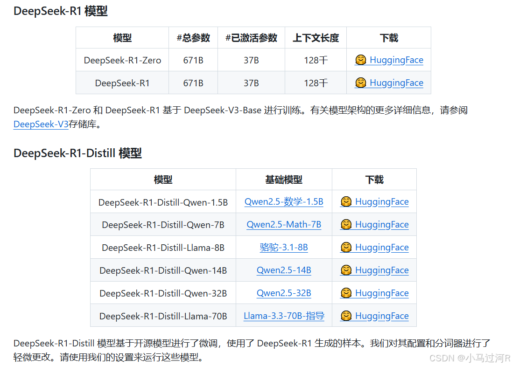This screenshot has height=366, width=512.
Task: Open HuggingFace link for Distill-Llama-70B
Action: coord(374,316)
